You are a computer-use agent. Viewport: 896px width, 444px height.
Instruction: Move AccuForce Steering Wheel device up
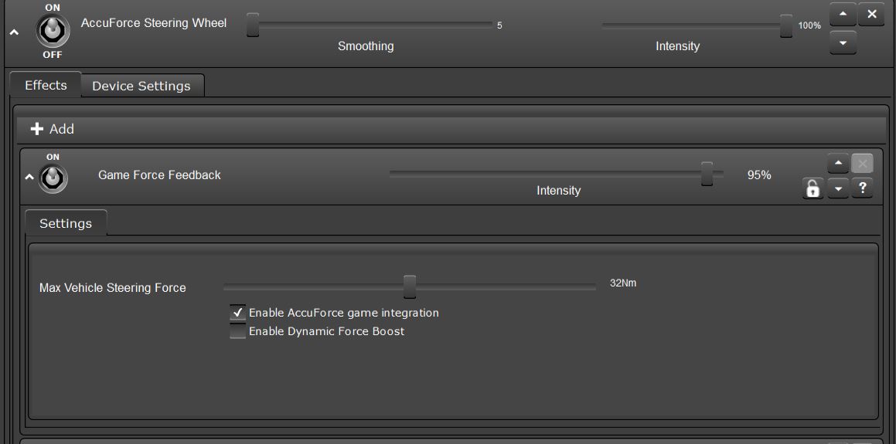pyautogui.click(x=843, y=15)
